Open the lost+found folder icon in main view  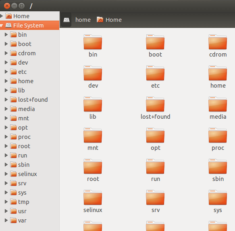155,104
